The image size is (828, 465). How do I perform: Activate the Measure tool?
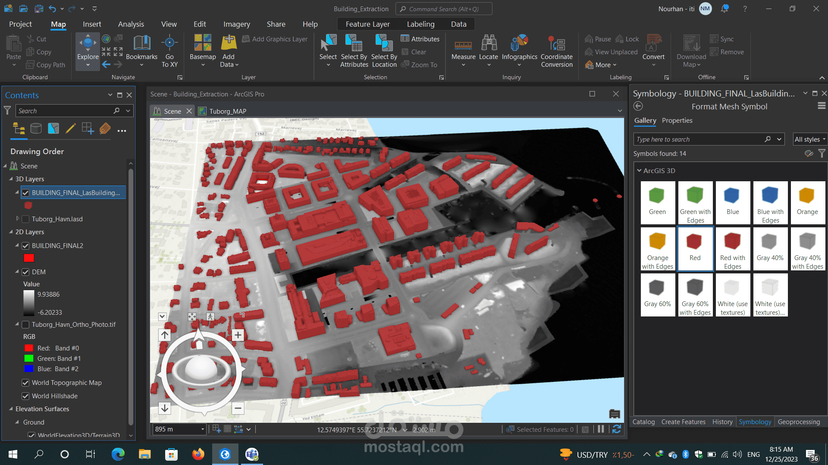[x=463, y=51]
